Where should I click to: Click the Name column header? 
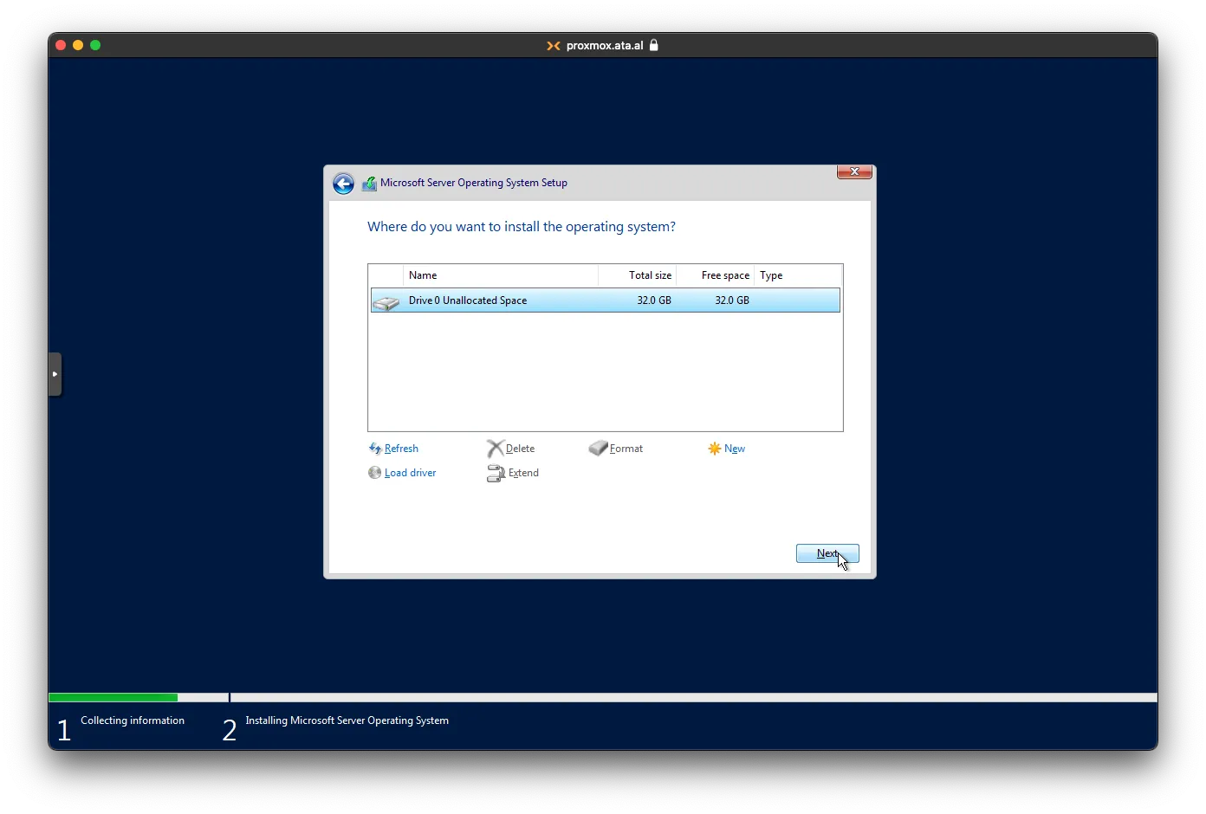pyautogui.click(x=501, y=275)
